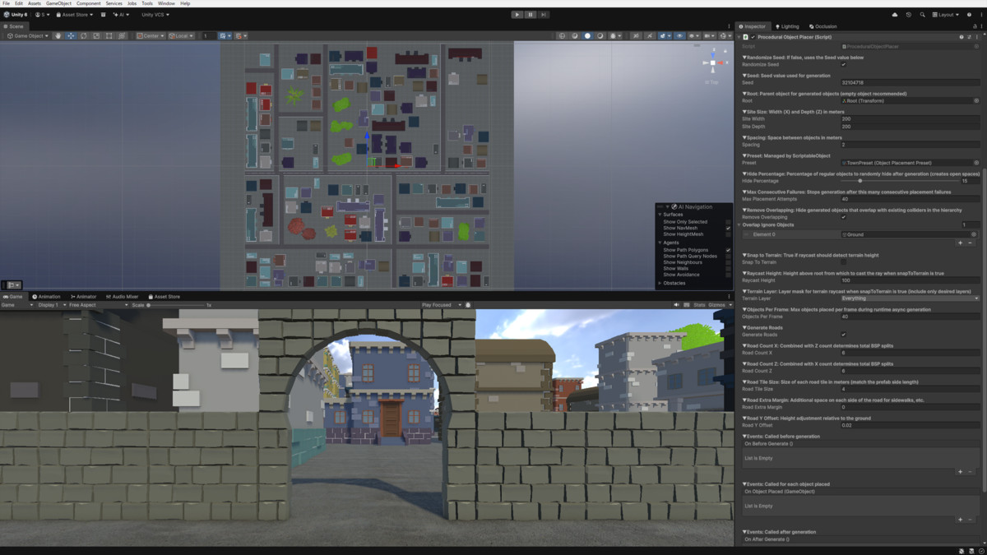Toggle Generate Roads checkbox
Image resolution: width=987 pixels, height=555 pixels.
(843, 335)
